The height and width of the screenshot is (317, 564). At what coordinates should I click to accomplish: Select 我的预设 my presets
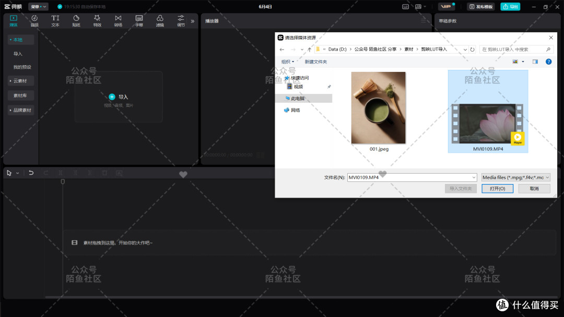(22, 67)
